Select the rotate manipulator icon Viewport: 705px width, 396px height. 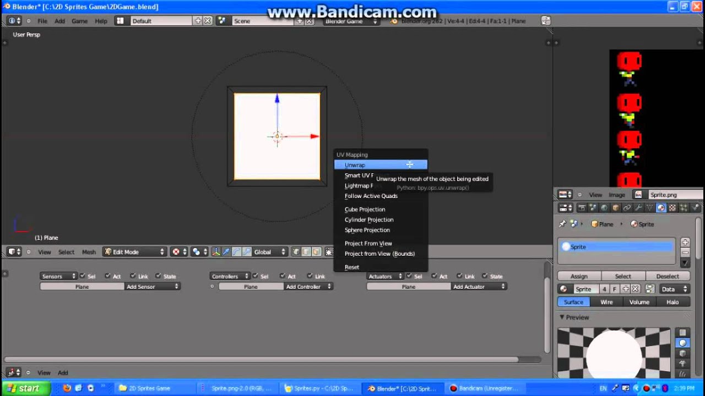tap(236, 252)
